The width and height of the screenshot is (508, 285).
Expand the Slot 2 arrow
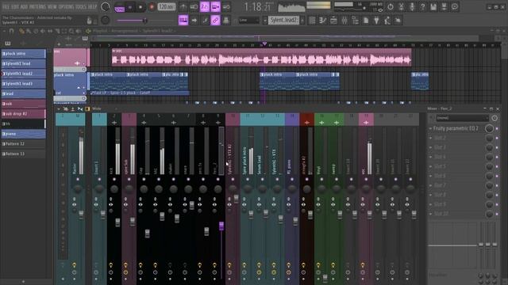coord(430,138)
